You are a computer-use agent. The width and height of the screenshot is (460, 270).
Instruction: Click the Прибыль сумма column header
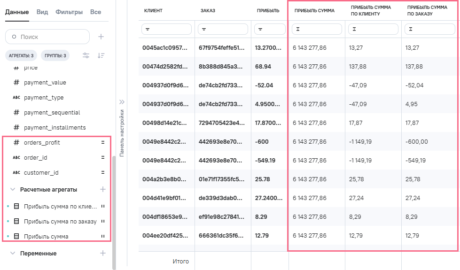click(314, 10)
